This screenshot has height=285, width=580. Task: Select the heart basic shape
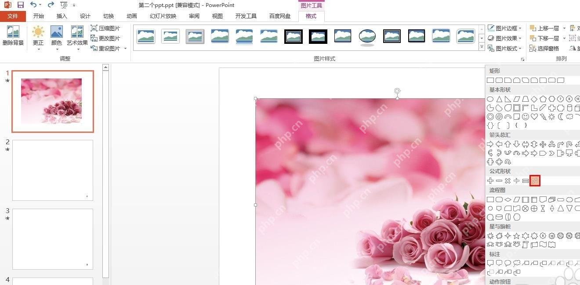click(534, 117)
